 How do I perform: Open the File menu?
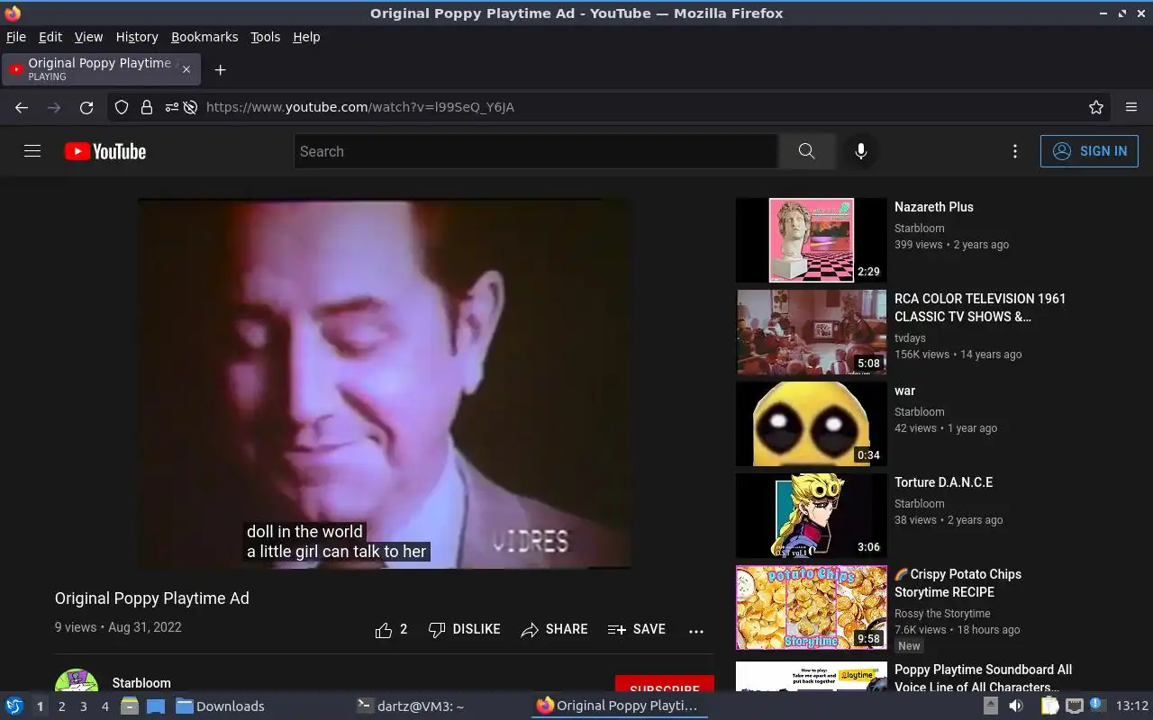[x=16, y=37]
